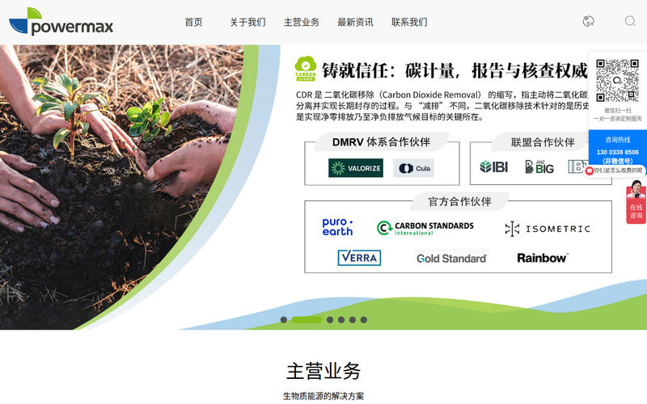647x404 pixels.
Task: Open the search magnifier icon
Action: click(630, 21)
